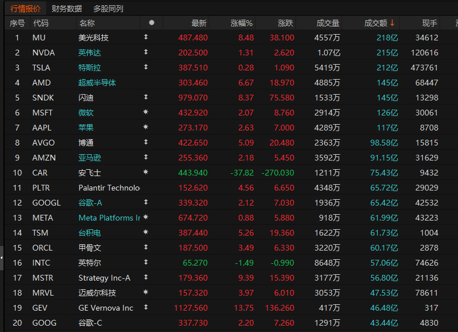Click the Palantir Technolo name cell
The image size is (458, 332).
pyautogui.click(x=109, y=188)
